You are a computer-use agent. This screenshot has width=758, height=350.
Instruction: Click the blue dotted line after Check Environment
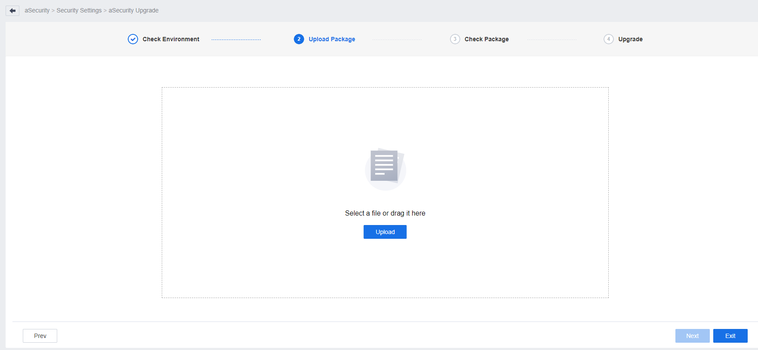[236, 40]
